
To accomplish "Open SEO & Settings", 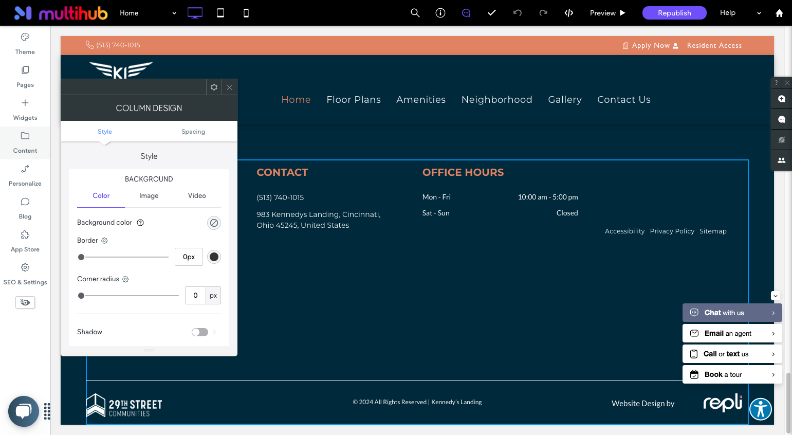I will [x=25, y=275].
